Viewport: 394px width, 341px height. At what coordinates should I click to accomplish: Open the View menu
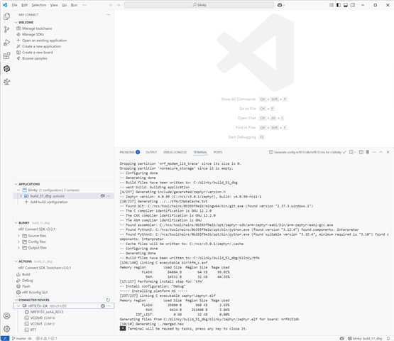pos(54,5)
